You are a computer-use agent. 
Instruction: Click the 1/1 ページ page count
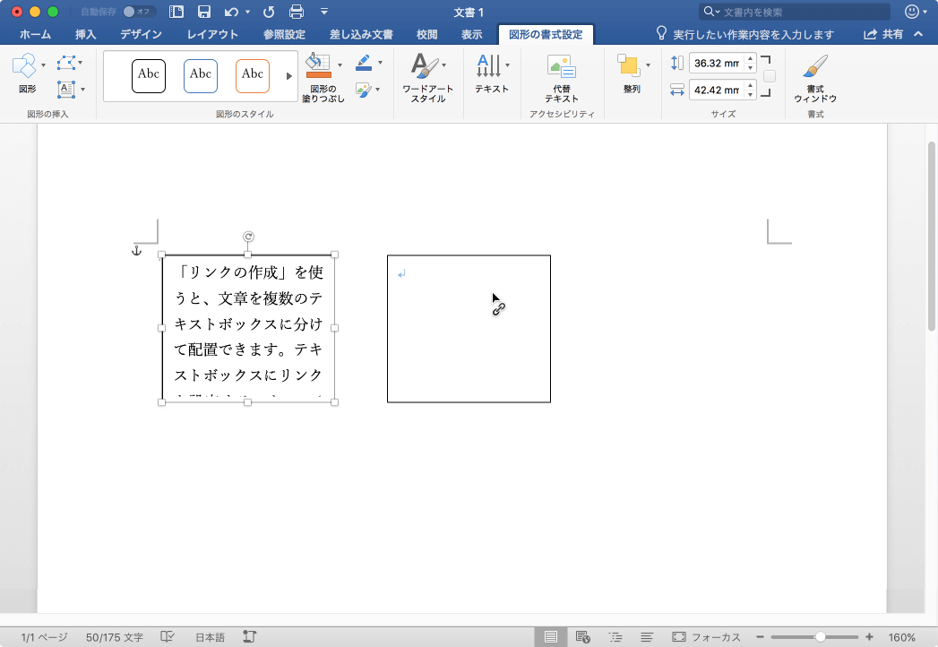(x=44, y=637)
